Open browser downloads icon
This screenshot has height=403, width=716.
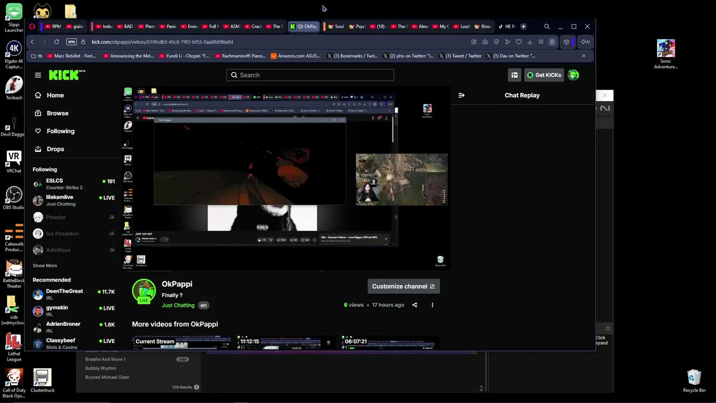pyautogui.click(x=530, y=41)
